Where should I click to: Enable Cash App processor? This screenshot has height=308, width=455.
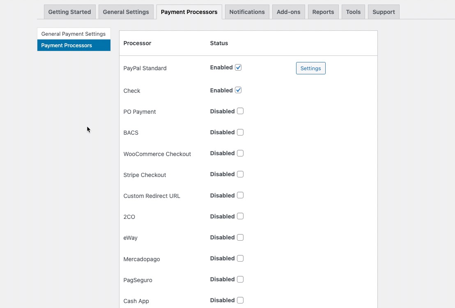click(240, 300)
